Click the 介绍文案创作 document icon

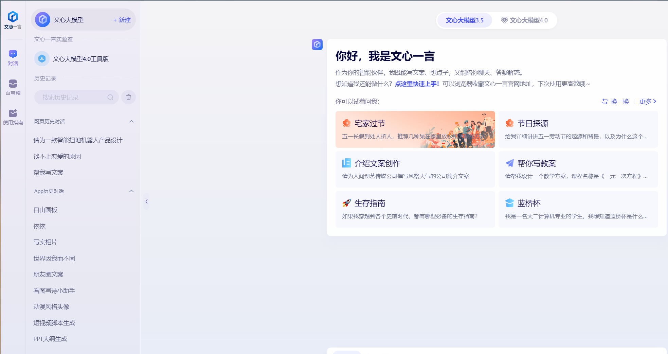coord(346,163)
